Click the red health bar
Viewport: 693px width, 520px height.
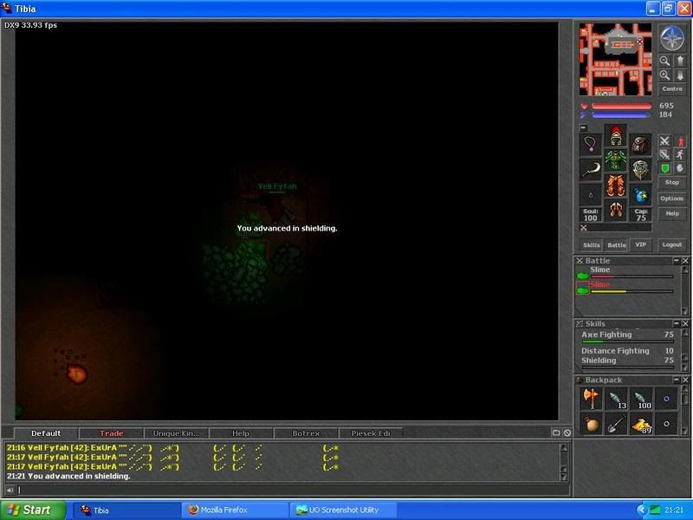(621, 106)
